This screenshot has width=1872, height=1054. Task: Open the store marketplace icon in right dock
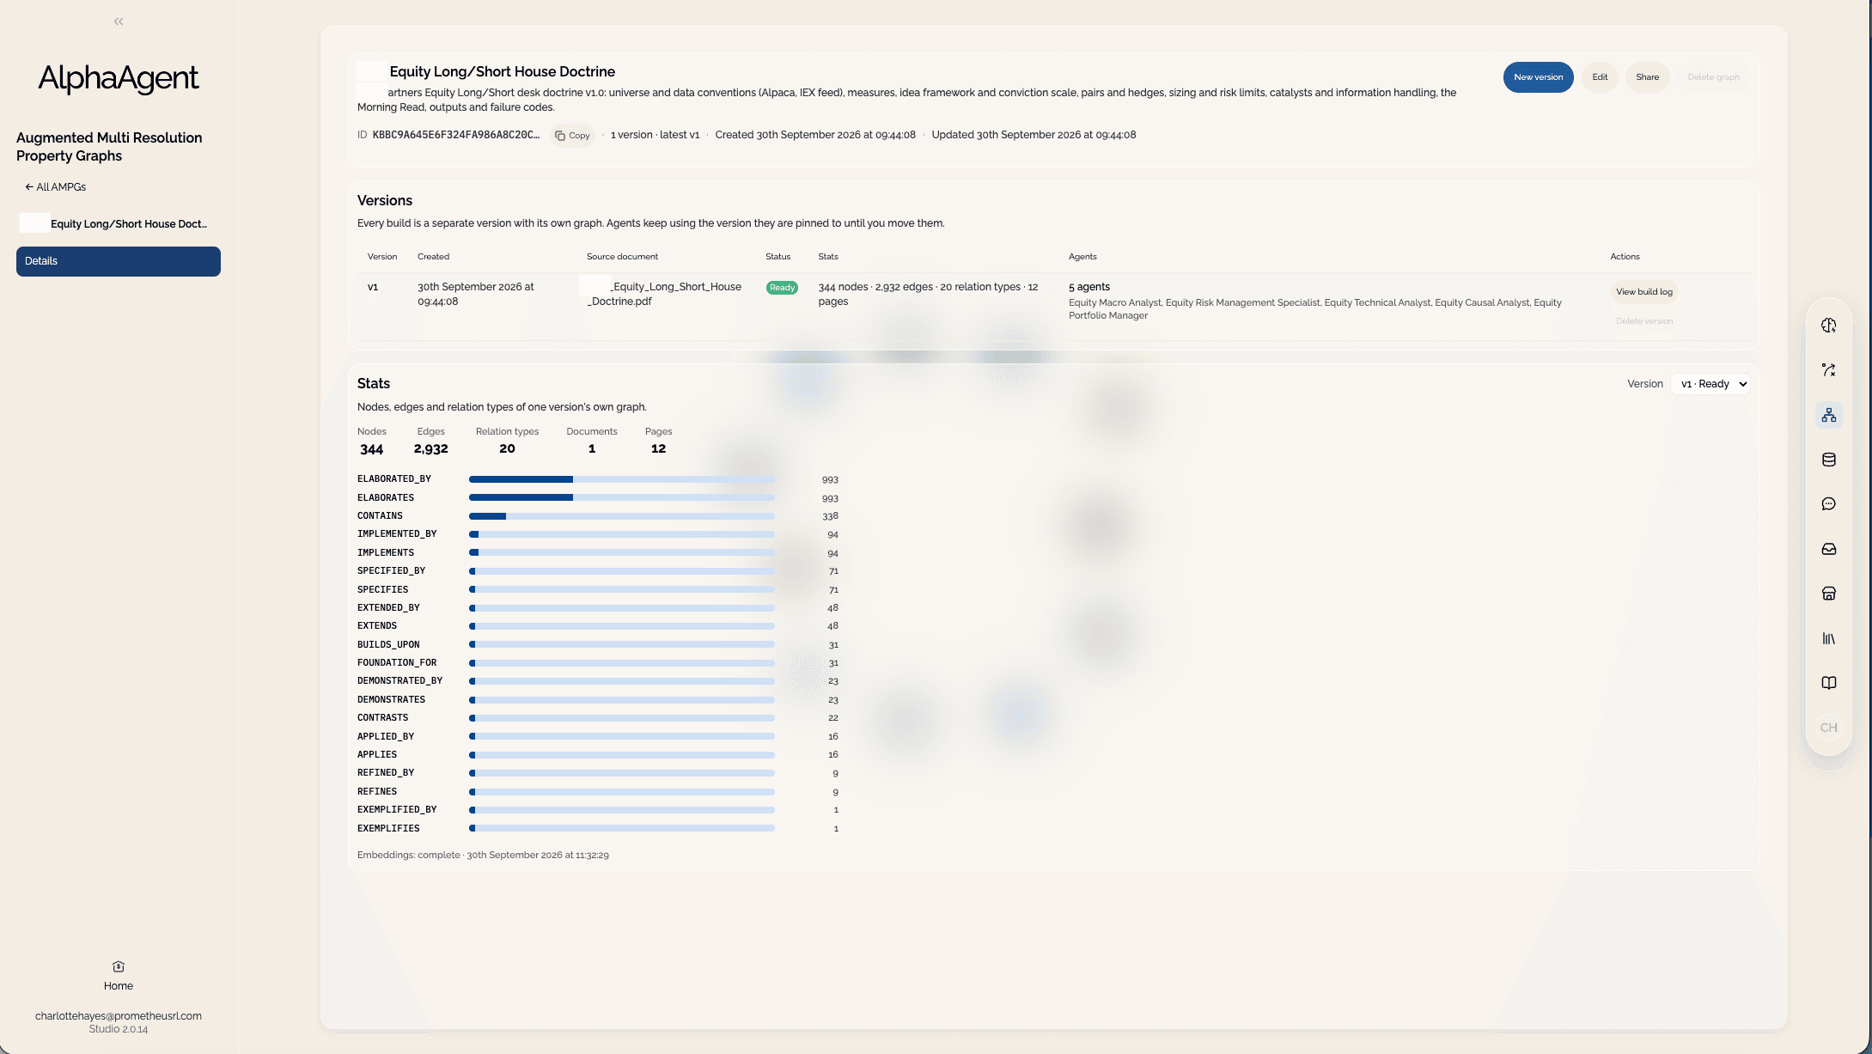(x=1829, y=594)
